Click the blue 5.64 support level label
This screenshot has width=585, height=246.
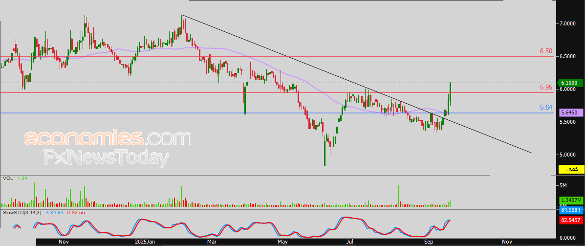pos(546,108)
